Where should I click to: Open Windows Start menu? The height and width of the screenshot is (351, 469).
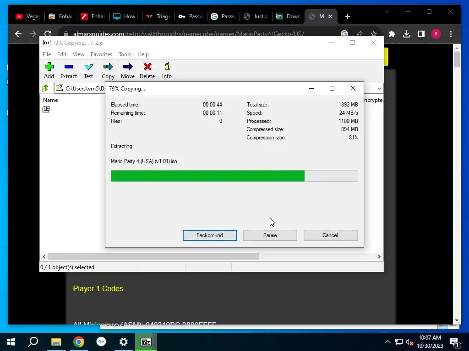point(11,342)
